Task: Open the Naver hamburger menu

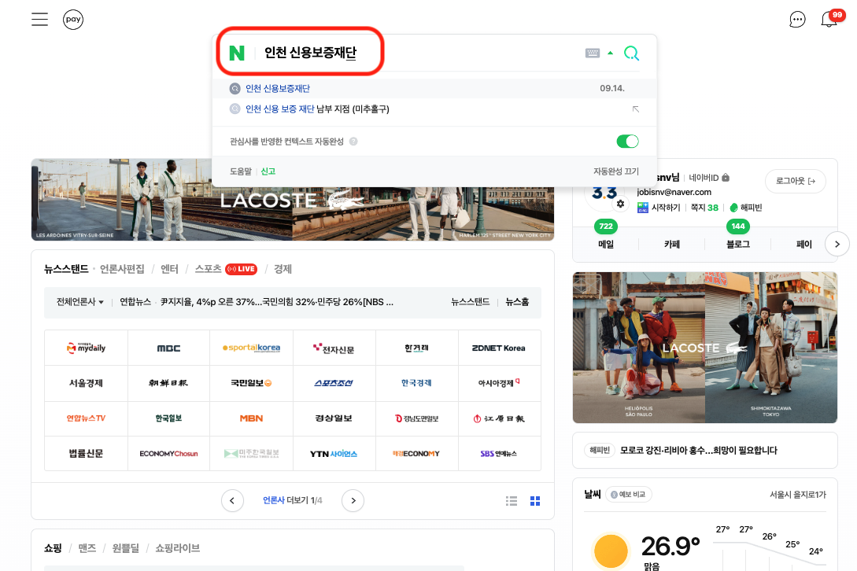Action: (39, 19)
